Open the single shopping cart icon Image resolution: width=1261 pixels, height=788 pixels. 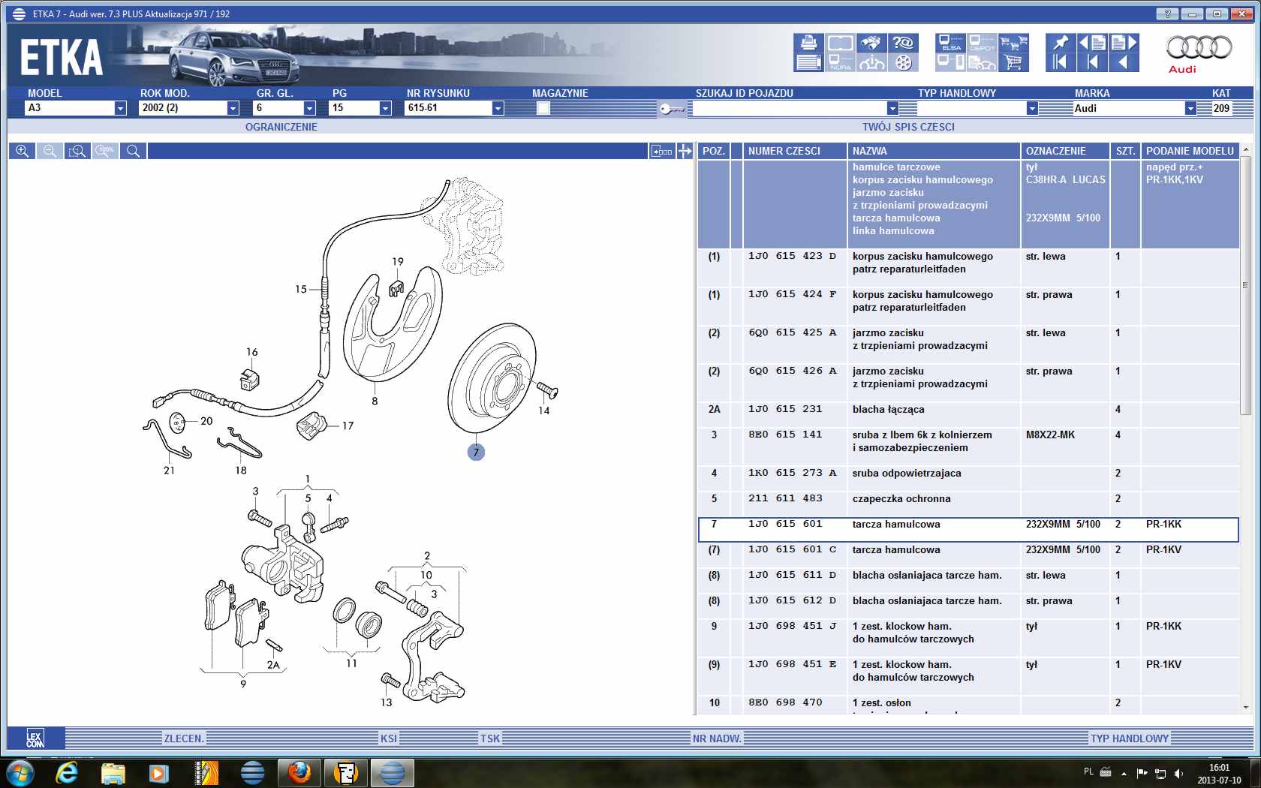1013,62
